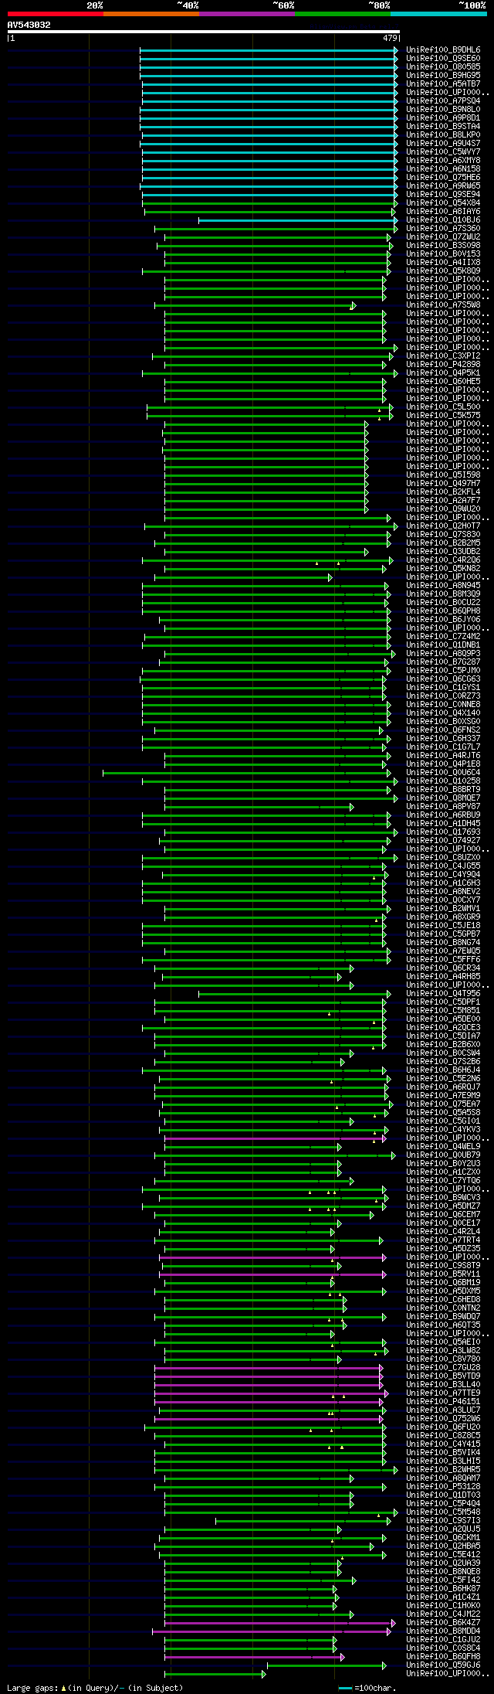The width and height of the screenshot is (494, 1694).
Task: Click the green alignment bar for Q7ZWU2
Action: click(278, 236)
